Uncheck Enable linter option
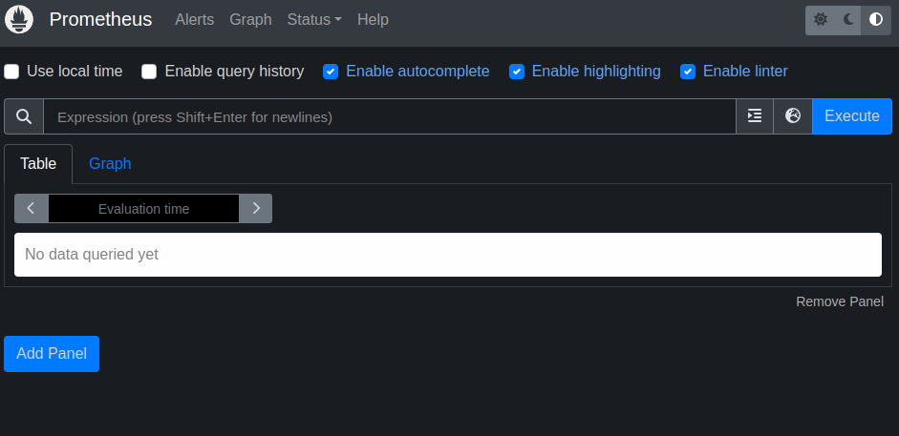 point(688,72)
